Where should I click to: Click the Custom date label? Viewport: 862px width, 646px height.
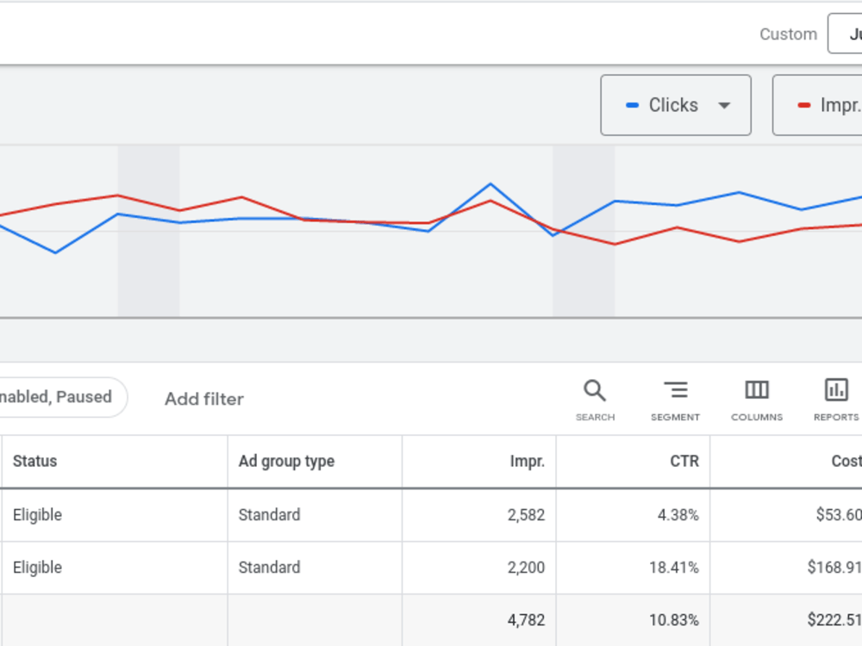tap(789, 34)
